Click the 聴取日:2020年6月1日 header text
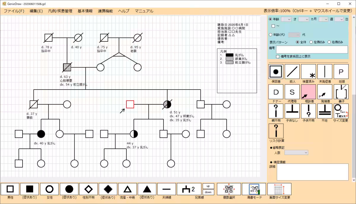 tap(233, 25)
